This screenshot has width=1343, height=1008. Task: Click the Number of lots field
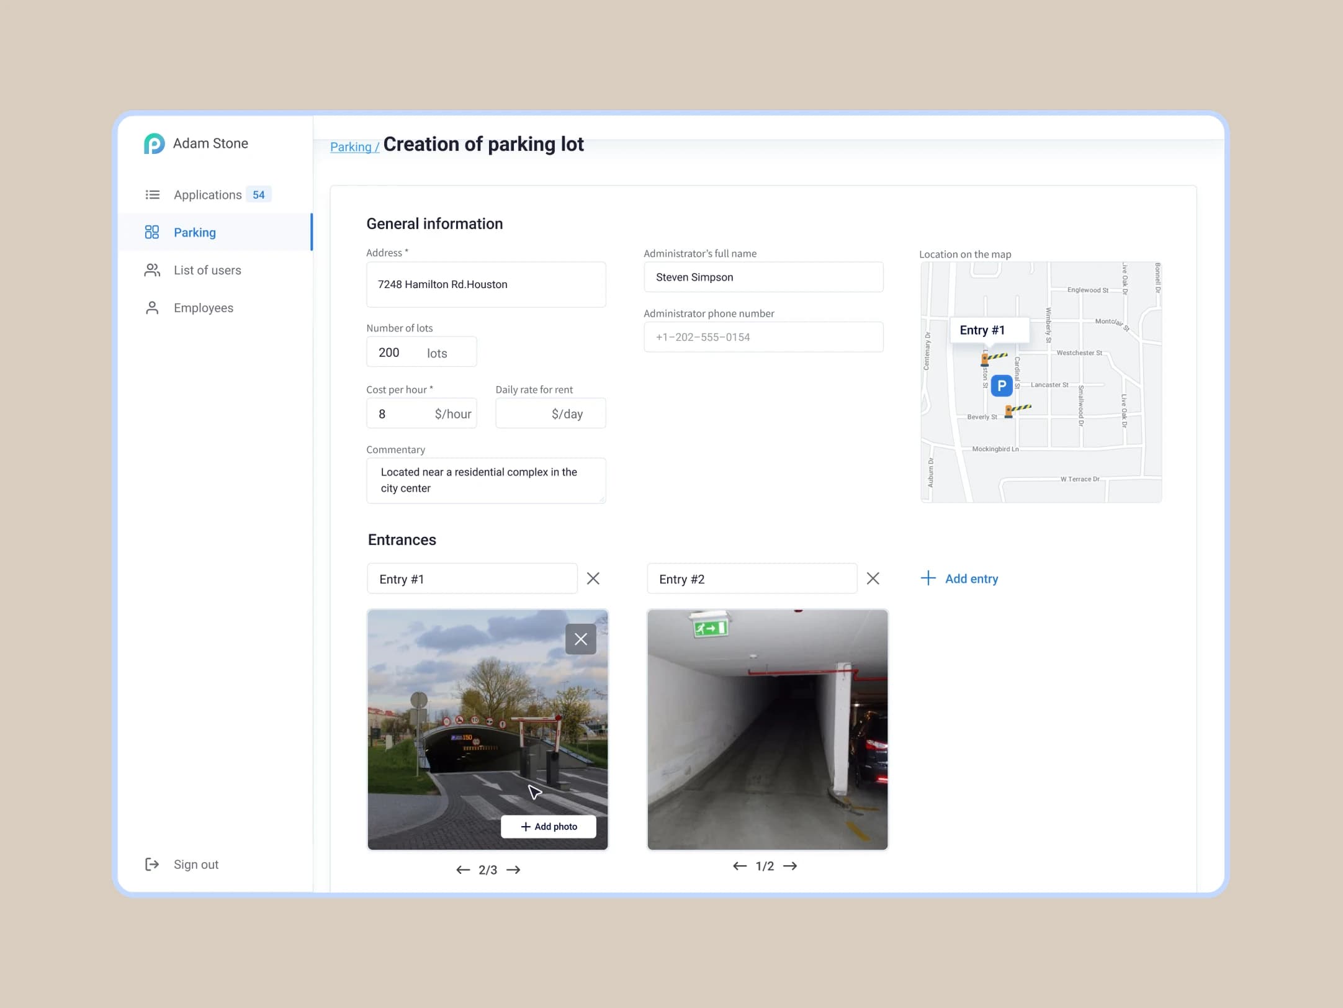(421, 352)
